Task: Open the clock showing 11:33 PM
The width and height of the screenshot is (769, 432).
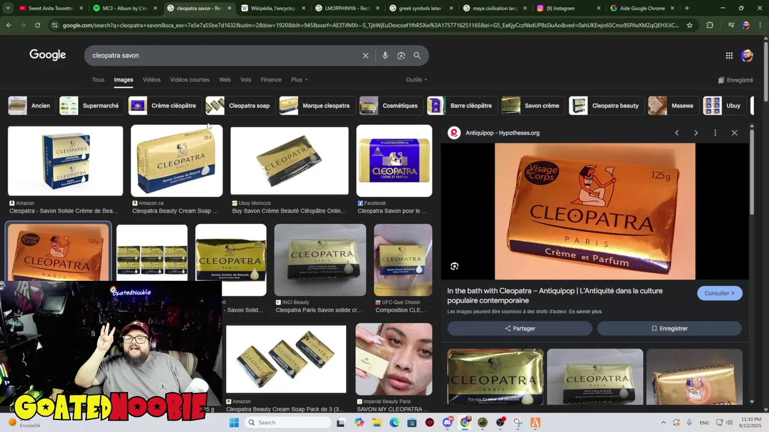Action: pos(750,422)
